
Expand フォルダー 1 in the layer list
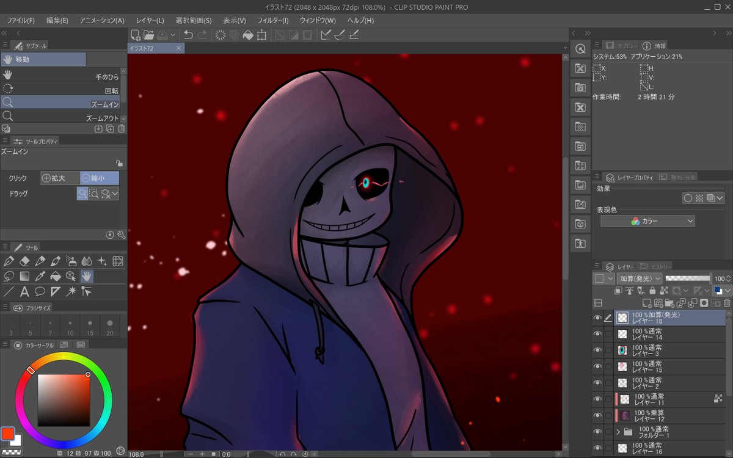coord(618,432)
